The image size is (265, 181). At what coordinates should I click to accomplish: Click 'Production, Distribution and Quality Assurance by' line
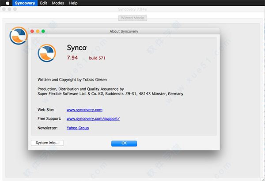click(x=81, y=89)
